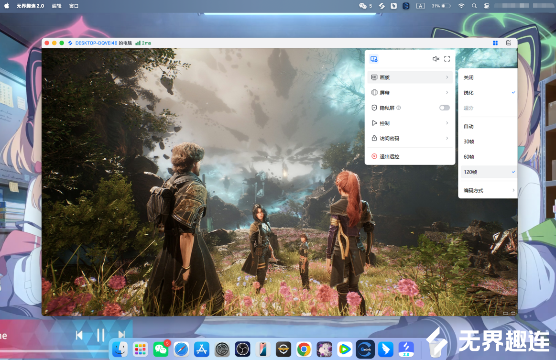Select the 锐化 sharpening option
Image resolution: width=556 pixels, height=360 pixels.
488,93
